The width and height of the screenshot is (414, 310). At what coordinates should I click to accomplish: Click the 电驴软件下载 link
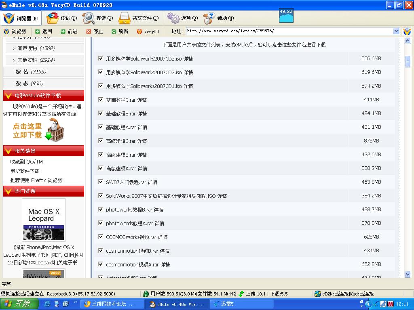(25, 171)
